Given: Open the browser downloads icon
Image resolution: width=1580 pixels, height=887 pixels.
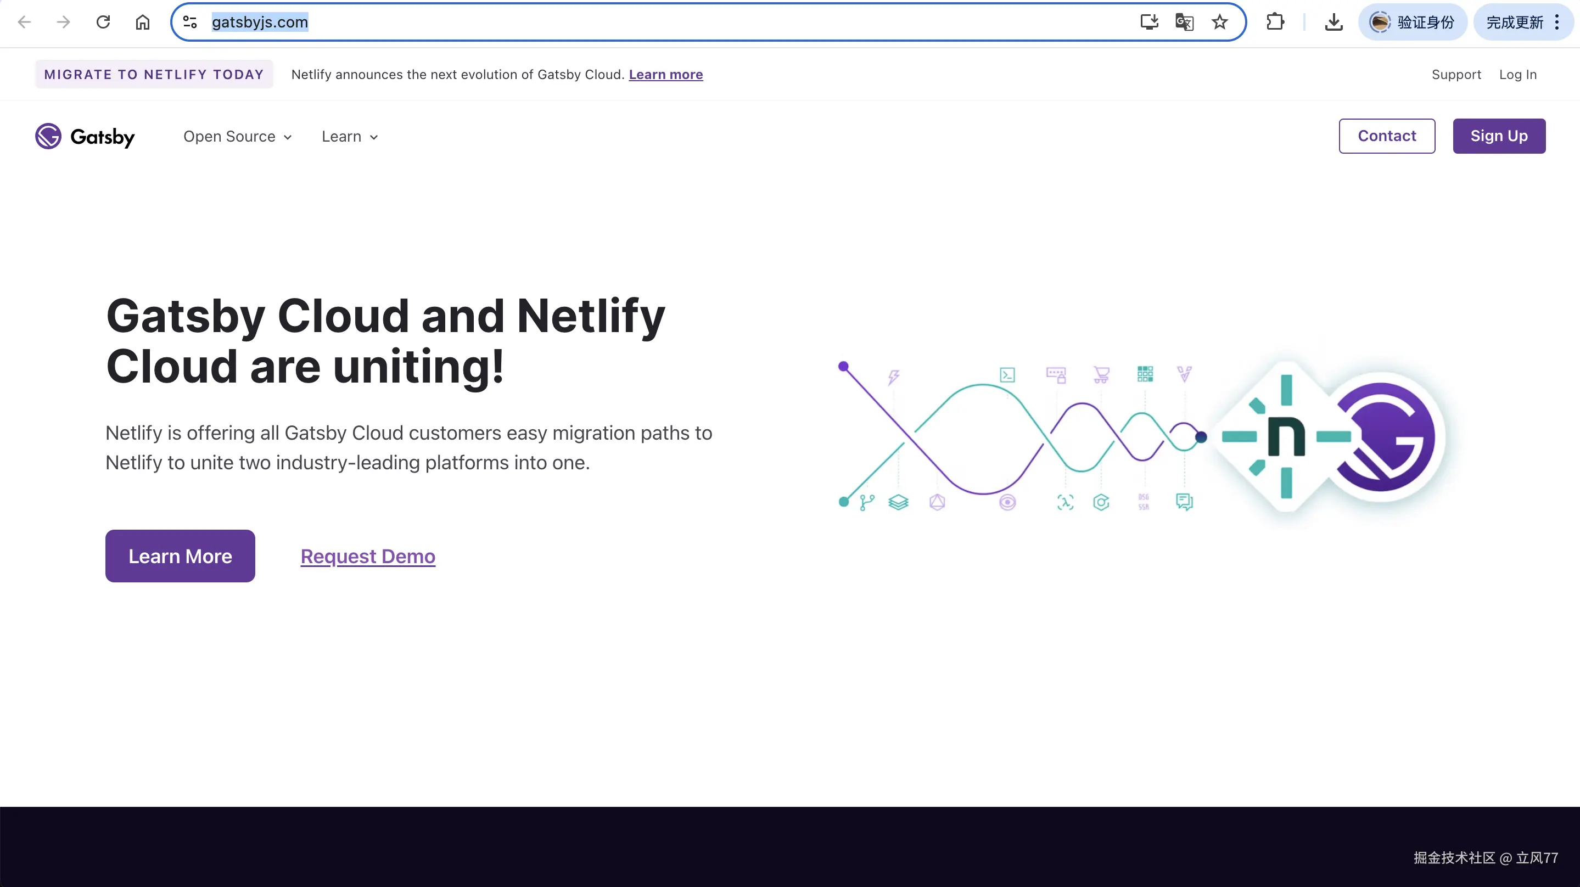Looking at the screenshot, I should click(x=1334, y=22).
